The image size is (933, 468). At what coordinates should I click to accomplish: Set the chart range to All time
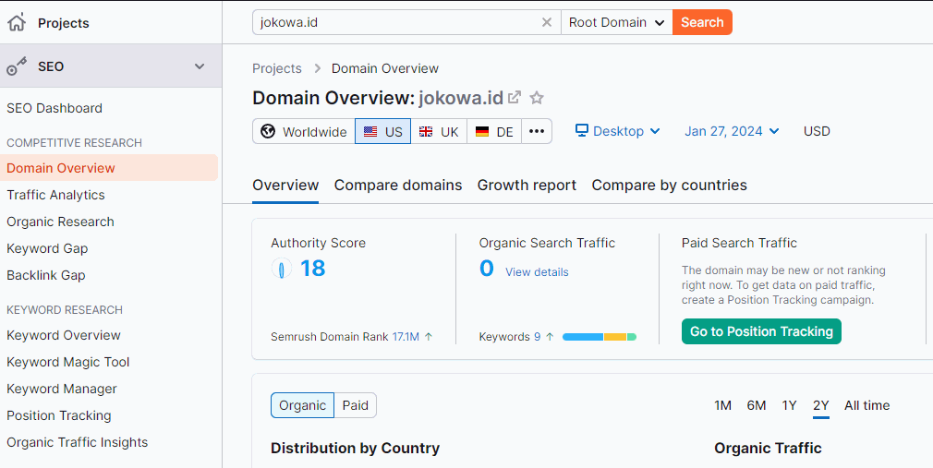(867, 405)
